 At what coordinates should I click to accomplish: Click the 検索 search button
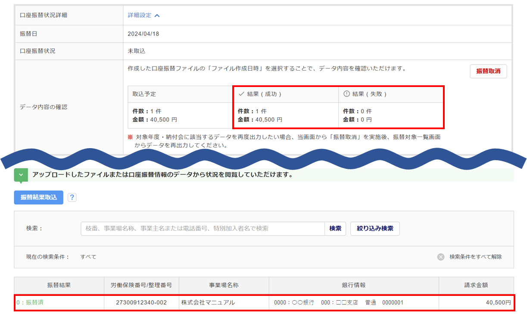[335, 229]
